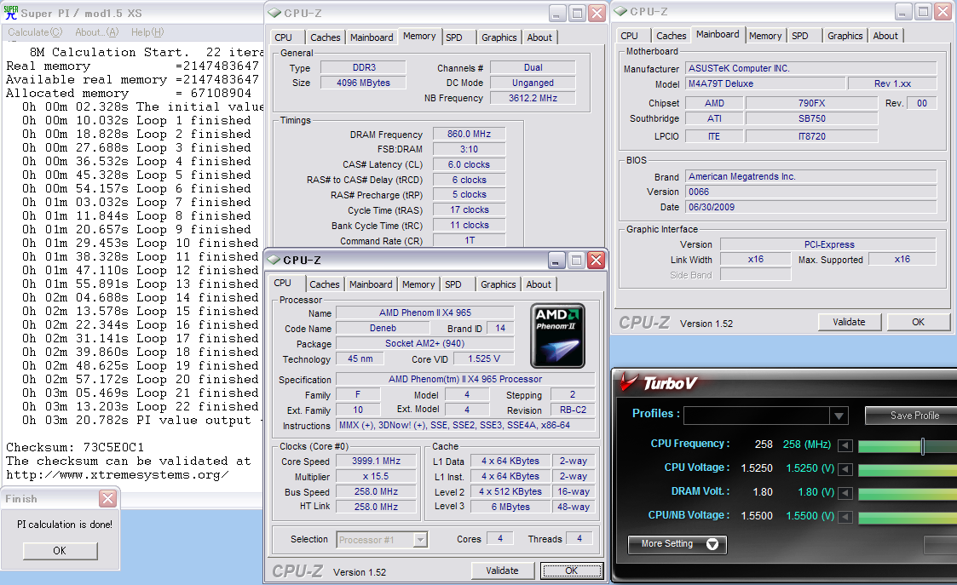Click Validate in CPU-Z CPU window
Screen dimensions: 957x585
[x=502, y=571]
